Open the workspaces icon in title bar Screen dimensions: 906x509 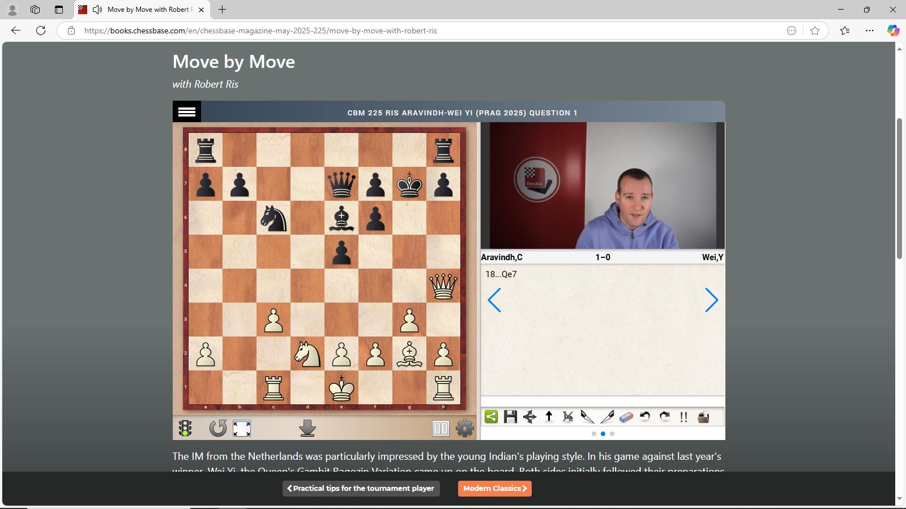point(35,10)
